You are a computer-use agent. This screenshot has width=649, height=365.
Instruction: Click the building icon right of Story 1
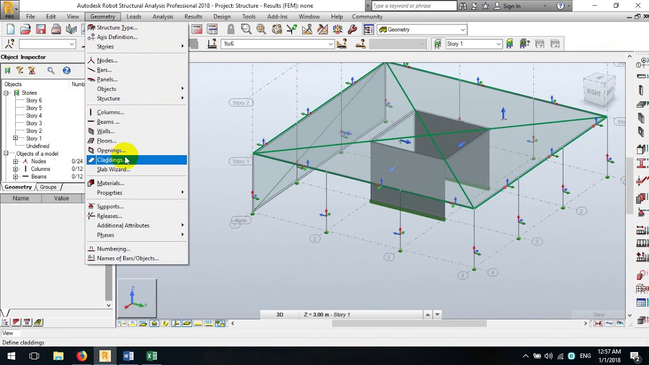(510, 44)
